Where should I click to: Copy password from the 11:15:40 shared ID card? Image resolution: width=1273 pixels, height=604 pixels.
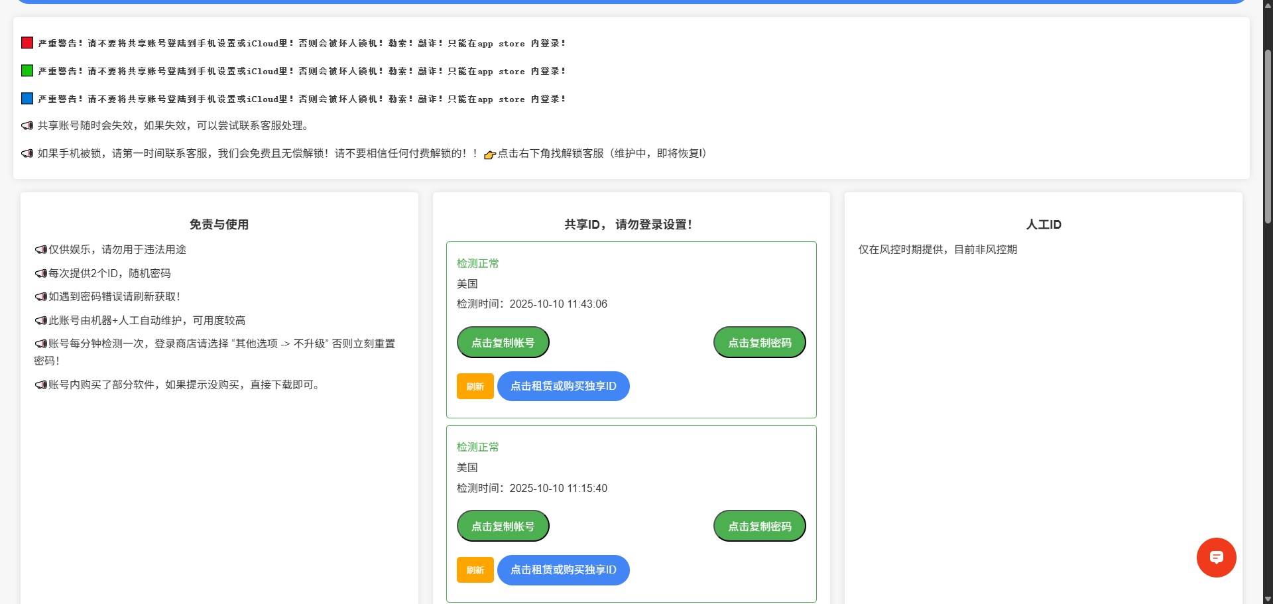pos(759,526)
